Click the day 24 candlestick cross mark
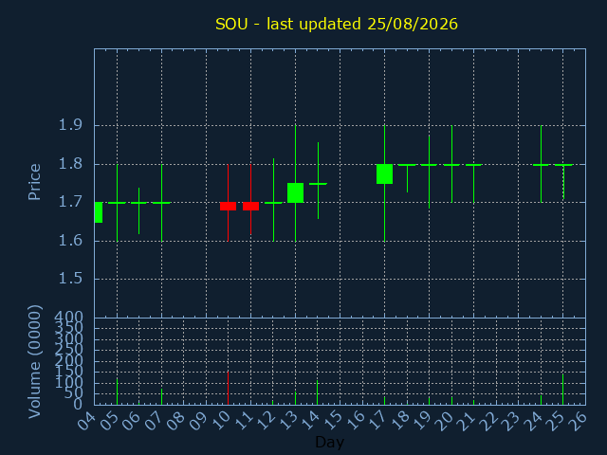The image size is (607, 455). [541, 165]
